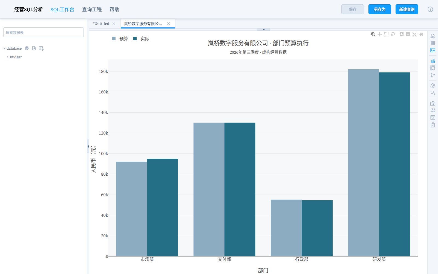
Task: Toggle the 实际 legend series
Action: [141, 39]
